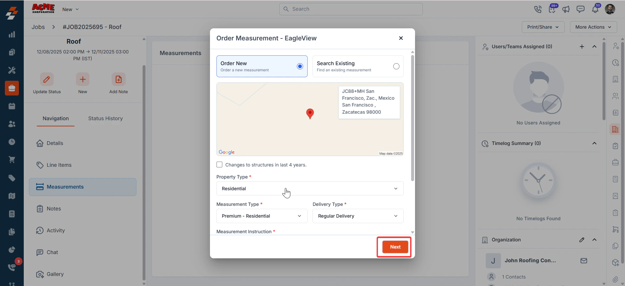Viewport: 625px width, 286px height.
Task: Collapse the Timelog Summary section
Action: (594, 143)
